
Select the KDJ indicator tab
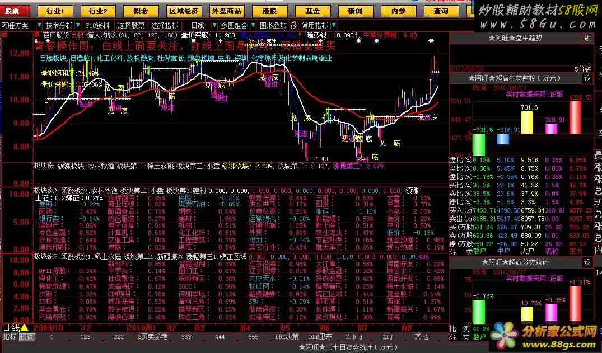point(388,337)
